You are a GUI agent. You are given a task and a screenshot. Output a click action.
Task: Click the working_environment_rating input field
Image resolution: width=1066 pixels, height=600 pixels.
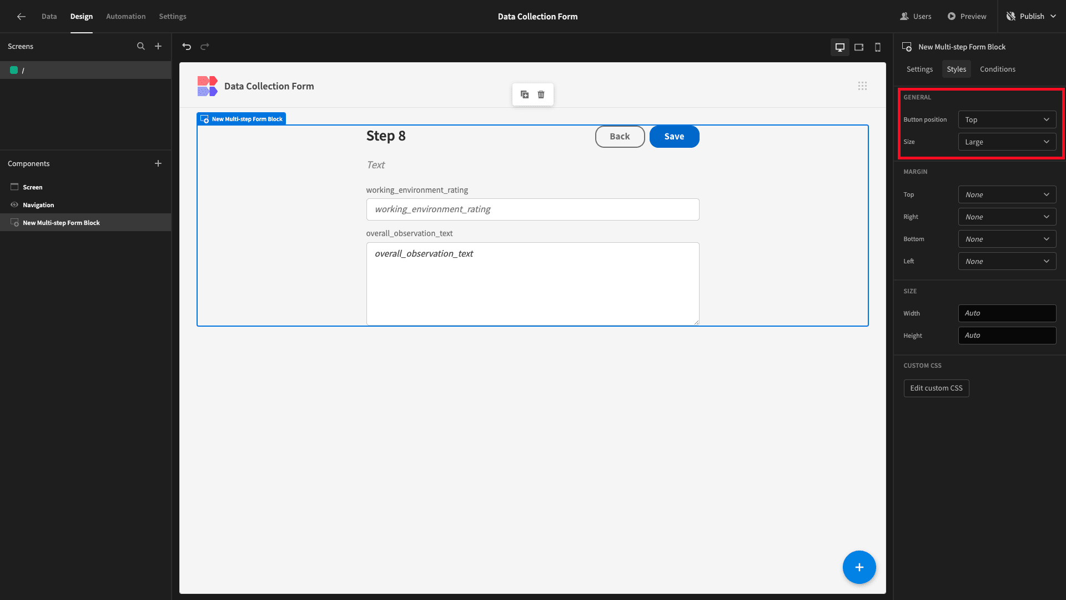(x=532, y=209)
